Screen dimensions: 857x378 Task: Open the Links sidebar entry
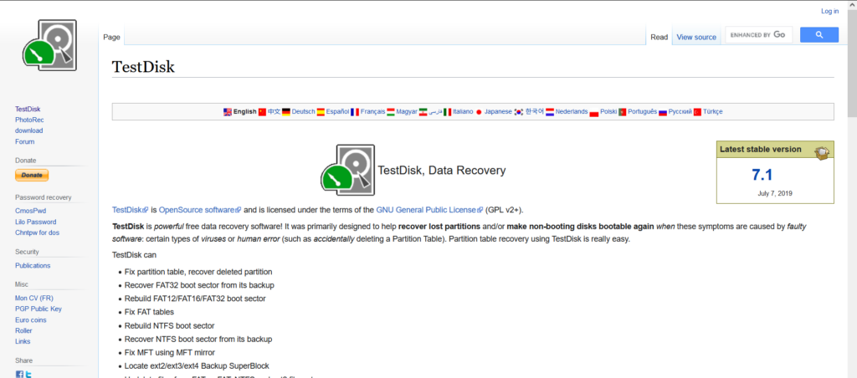coord(23,341)
